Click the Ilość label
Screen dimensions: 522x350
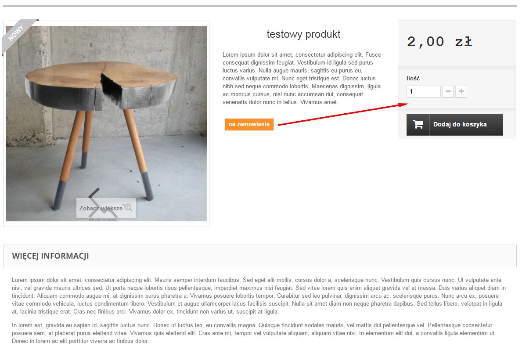coord(413,78)
